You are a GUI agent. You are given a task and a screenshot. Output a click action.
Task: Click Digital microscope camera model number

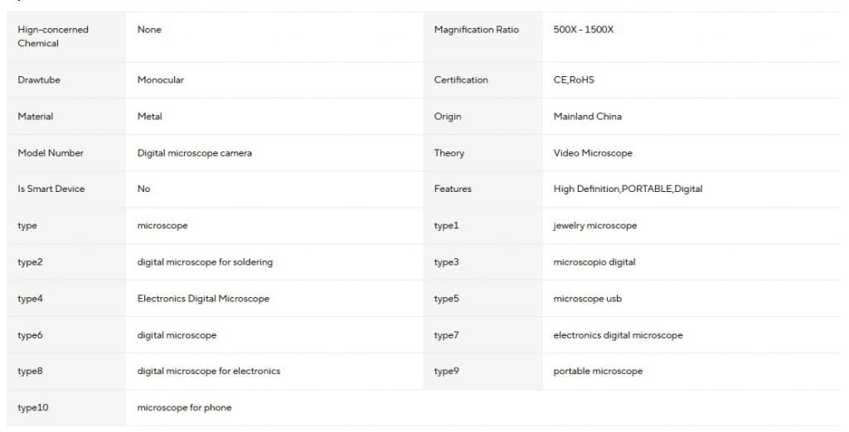coord(194,153)
